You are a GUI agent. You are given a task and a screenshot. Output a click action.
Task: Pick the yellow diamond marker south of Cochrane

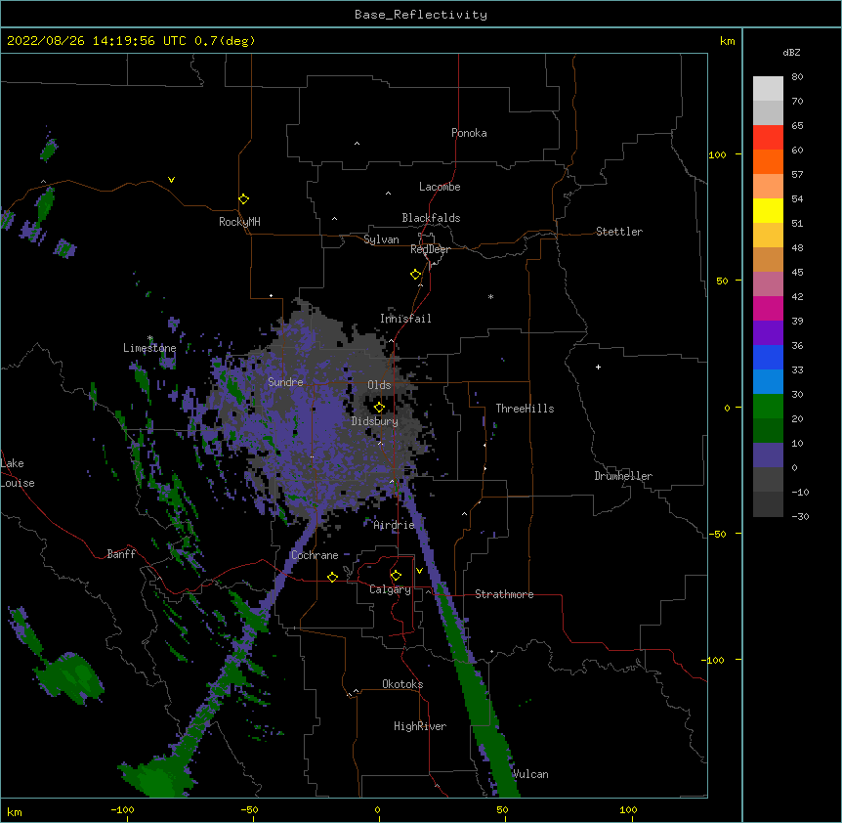[332, 577]
